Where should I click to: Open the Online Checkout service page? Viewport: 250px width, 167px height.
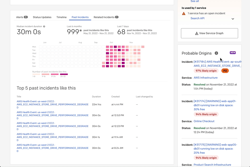(x=204, y=121)
